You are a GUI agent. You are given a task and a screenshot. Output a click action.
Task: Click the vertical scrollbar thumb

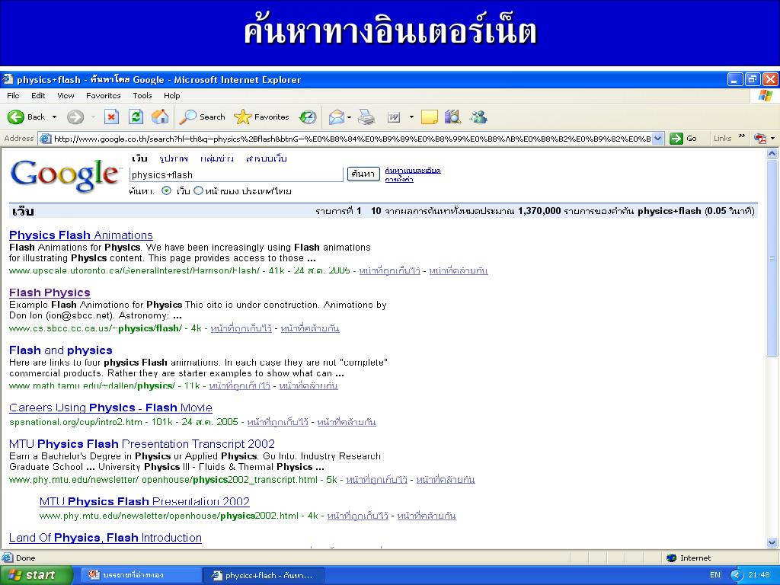coord(772,259)
